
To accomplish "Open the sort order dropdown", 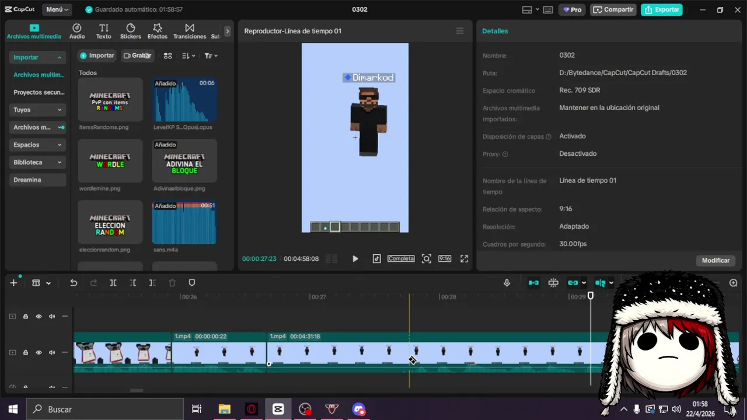I will click(188, 55).
